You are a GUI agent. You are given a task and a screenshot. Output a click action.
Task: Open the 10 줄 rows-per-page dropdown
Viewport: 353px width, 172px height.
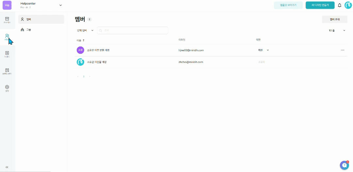click(337, 30)
